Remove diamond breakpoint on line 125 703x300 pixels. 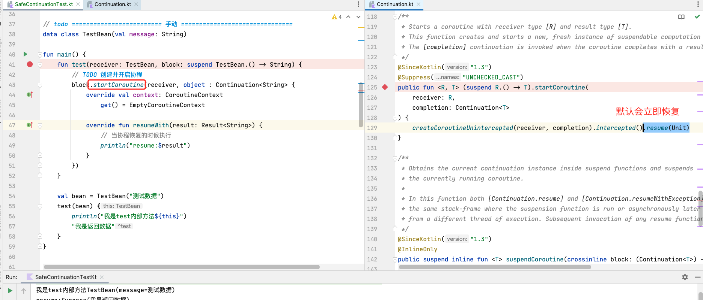[x=385, y=87]
